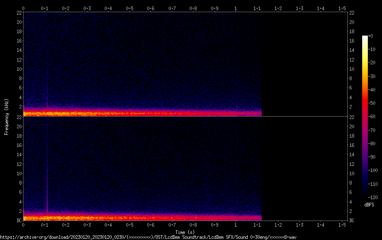Click the bright low-frequency band in the lower channel

point(121,218)
